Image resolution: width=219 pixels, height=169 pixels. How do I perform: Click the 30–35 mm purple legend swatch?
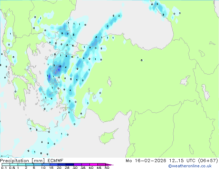[78, 165]
